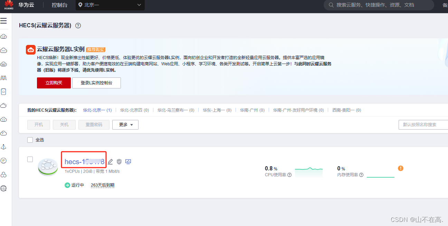This screenshot has height=226, width=448.
Task: Expand the 北京一 region dropdown
Action: [110, 5]
